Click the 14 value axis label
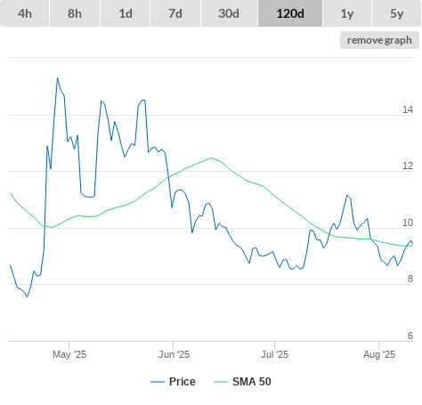Image resolution: width=422 pixels, height=405 pixels. (408, 109)
